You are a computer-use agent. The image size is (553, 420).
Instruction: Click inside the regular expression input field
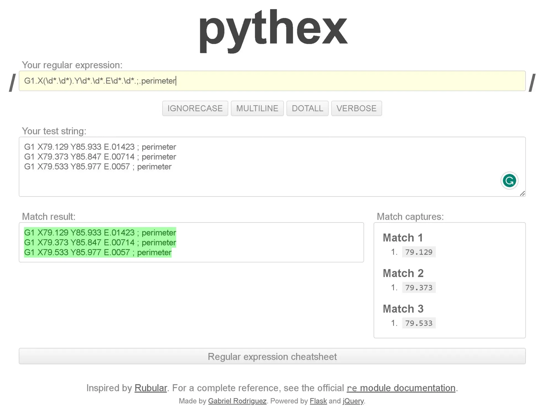coord(272,82)
